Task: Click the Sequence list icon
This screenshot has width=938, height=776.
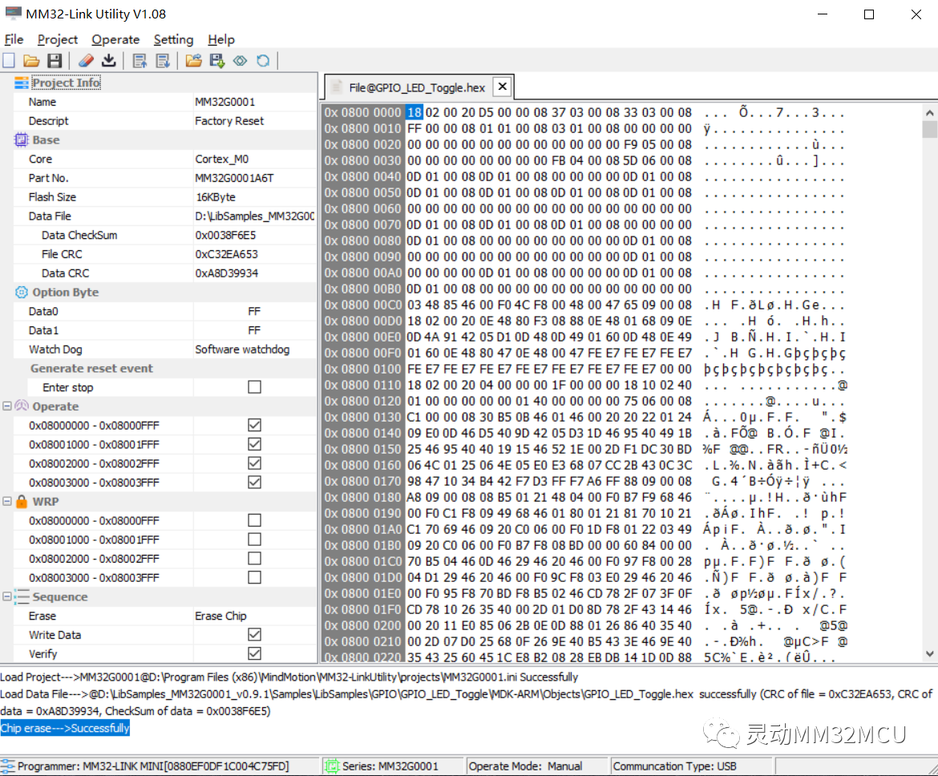Action: point(22,596)
